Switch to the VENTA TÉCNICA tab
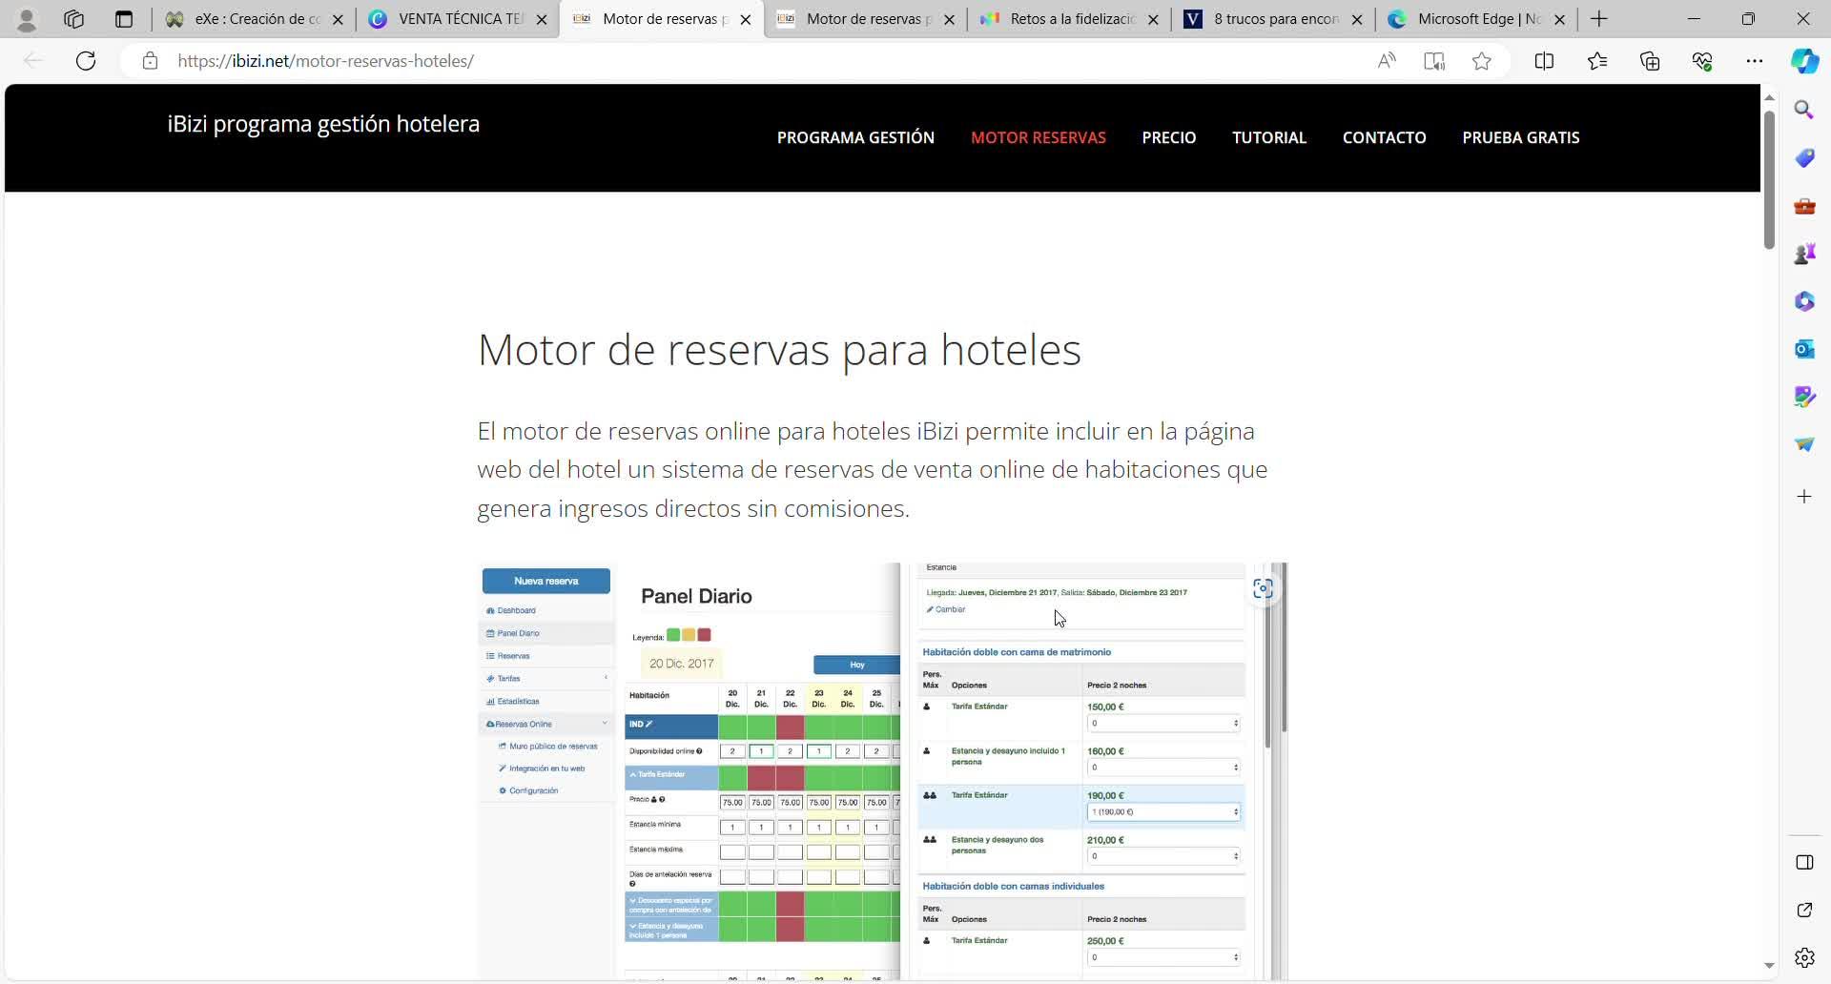Viewport: 1831px width, 984px height. pyautogui.click(x=456, y=19)
